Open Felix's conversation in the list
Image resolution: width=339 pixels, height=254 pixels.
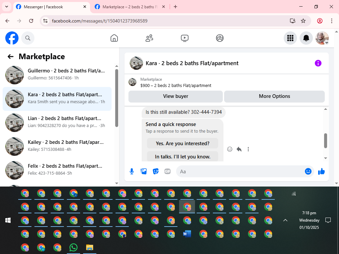tap(57, 170)
